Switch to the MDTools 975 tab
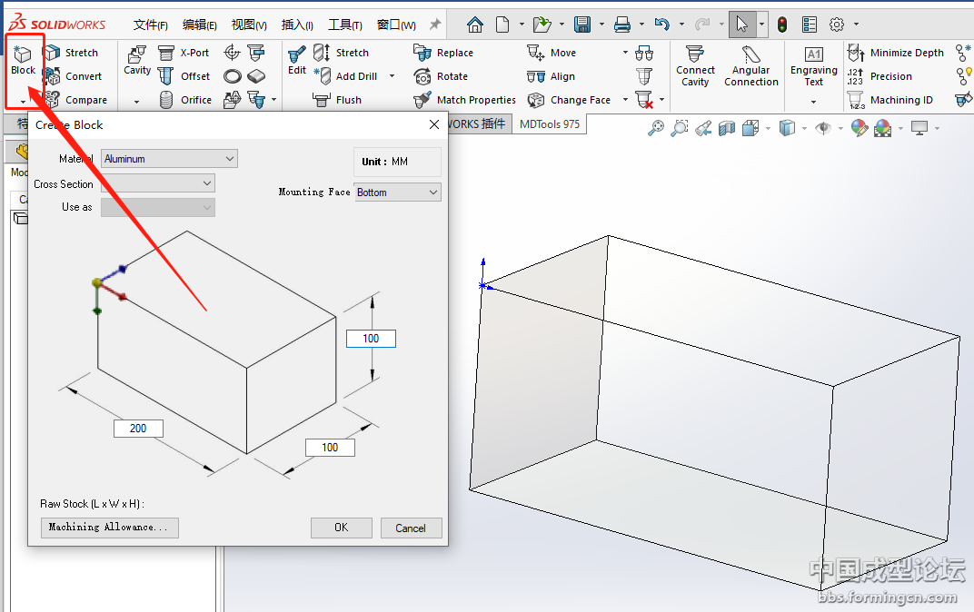 [x=549, y=124]
